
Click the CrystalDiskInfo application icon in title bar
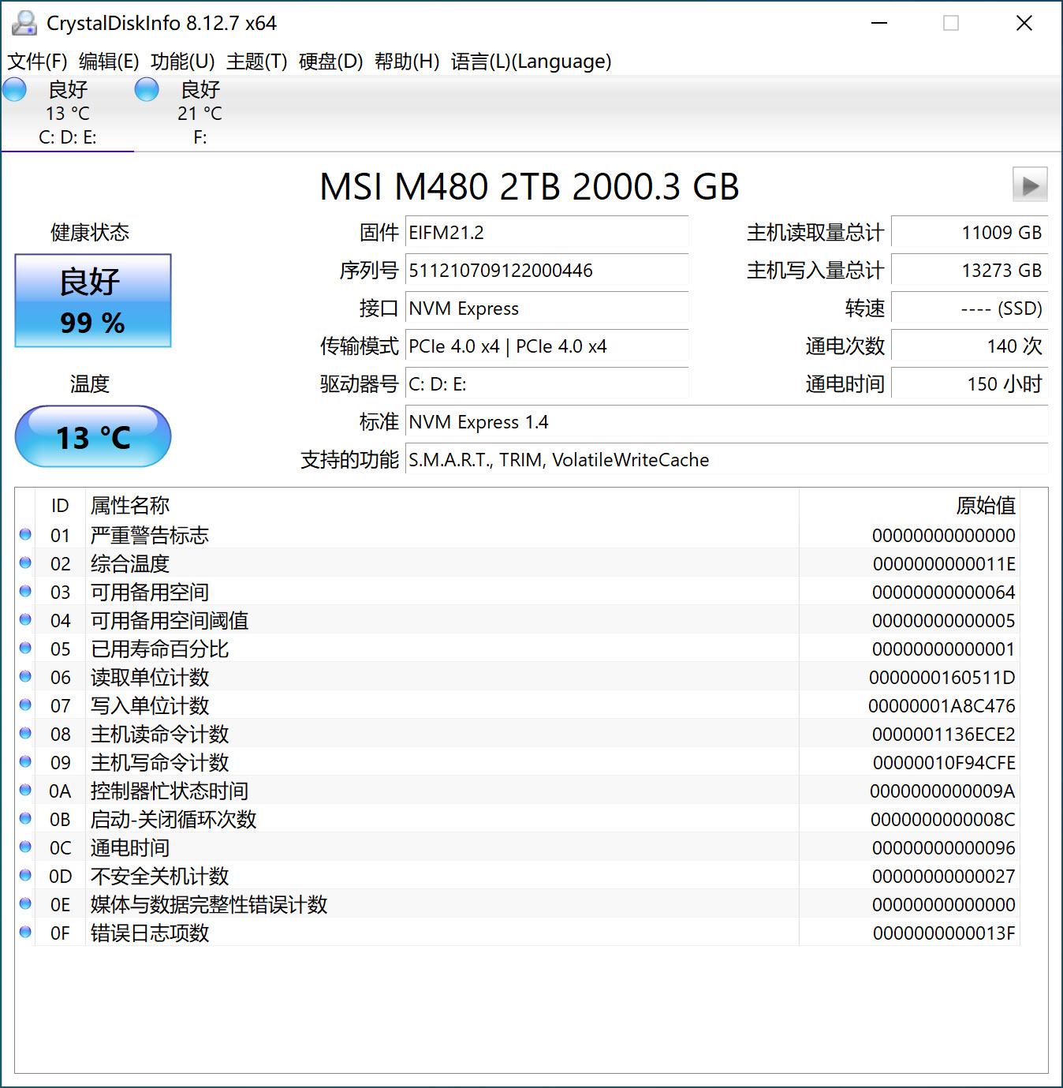coord(24,23)
